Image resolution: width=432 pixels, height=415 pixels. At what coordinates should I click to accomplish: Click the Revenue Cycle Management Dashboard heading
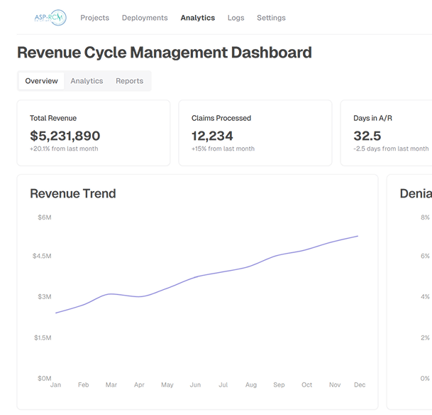click(x=164, y=53)
